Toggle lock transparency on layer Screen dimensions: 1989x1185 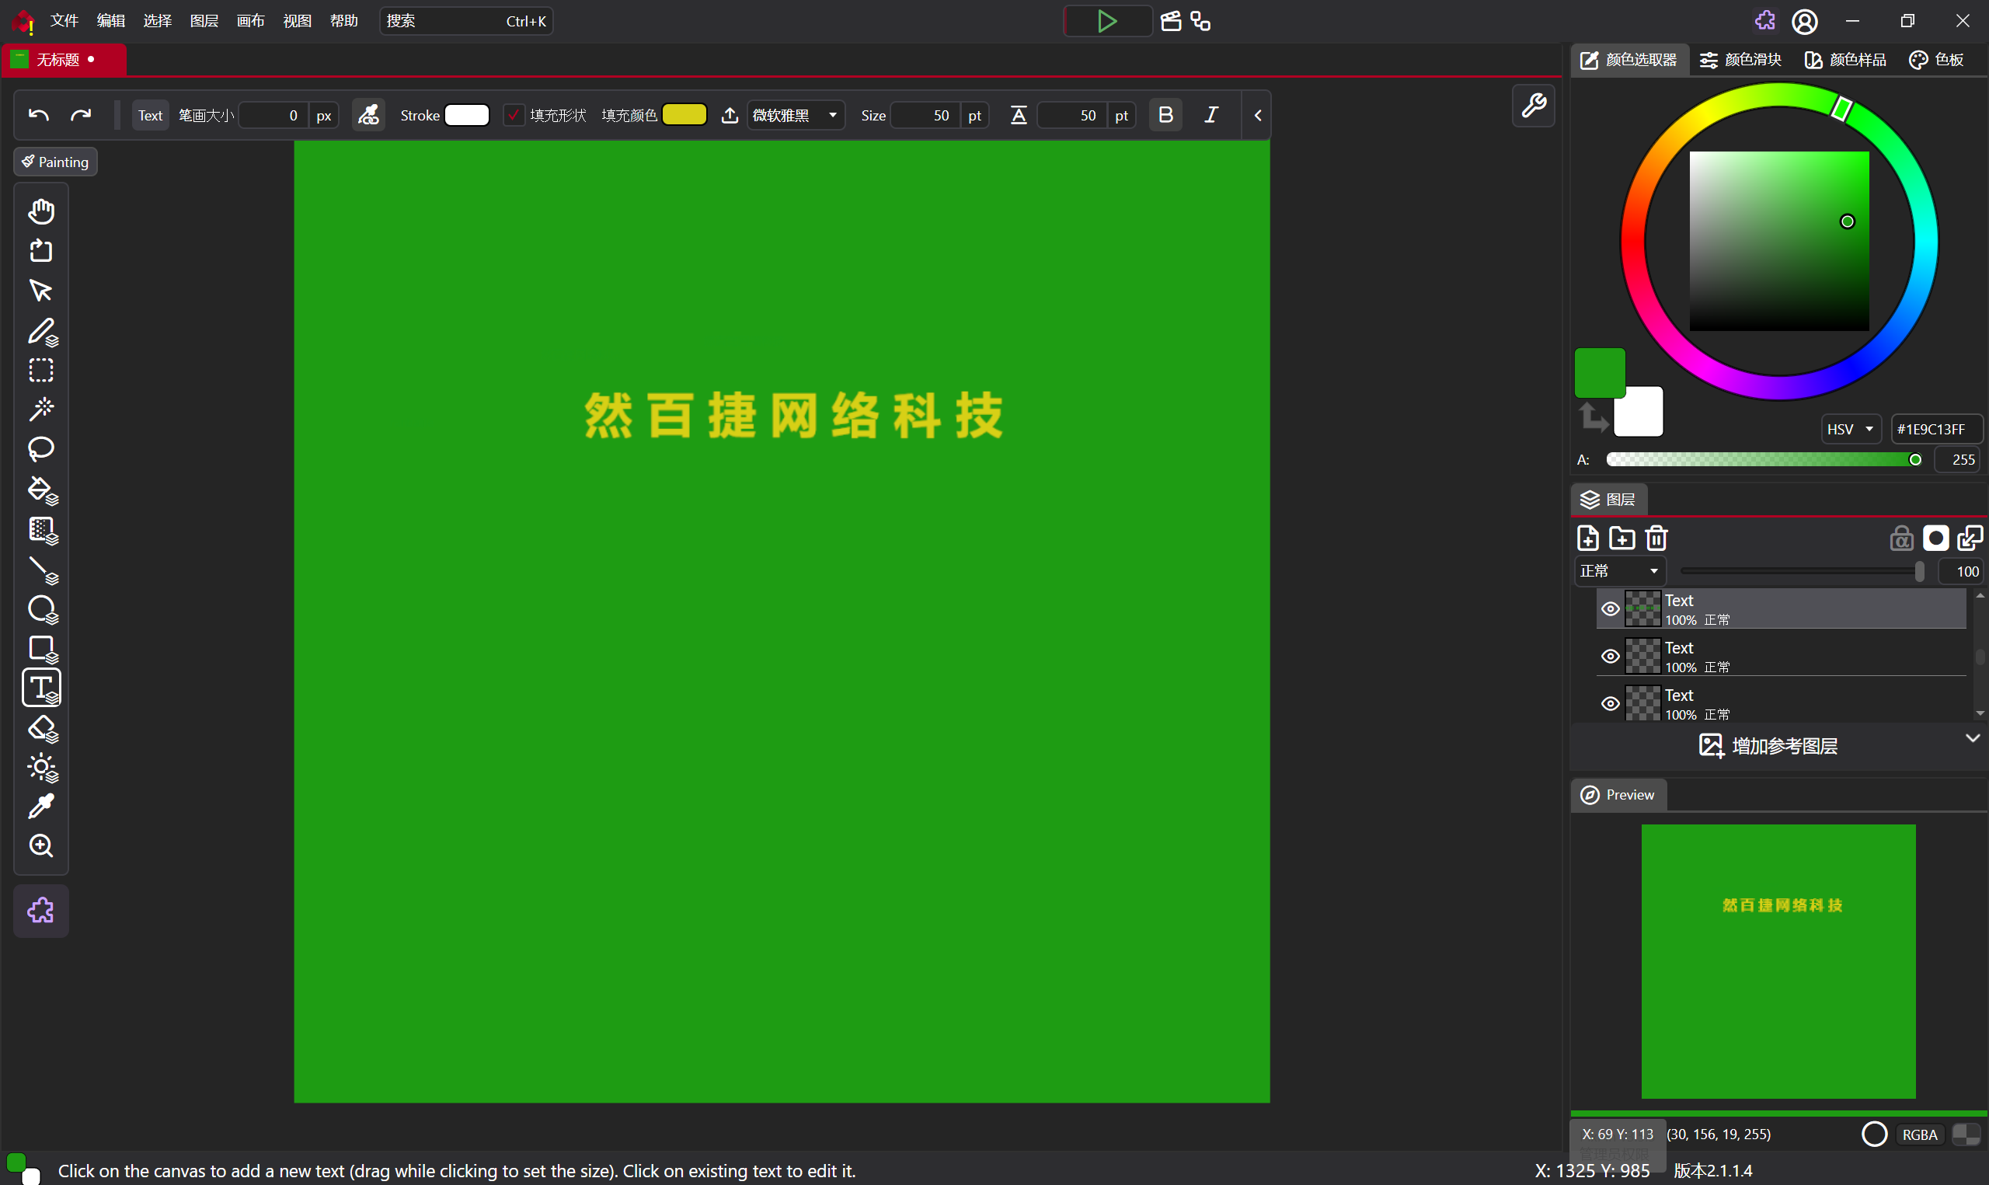click(x=1901, y=538)
